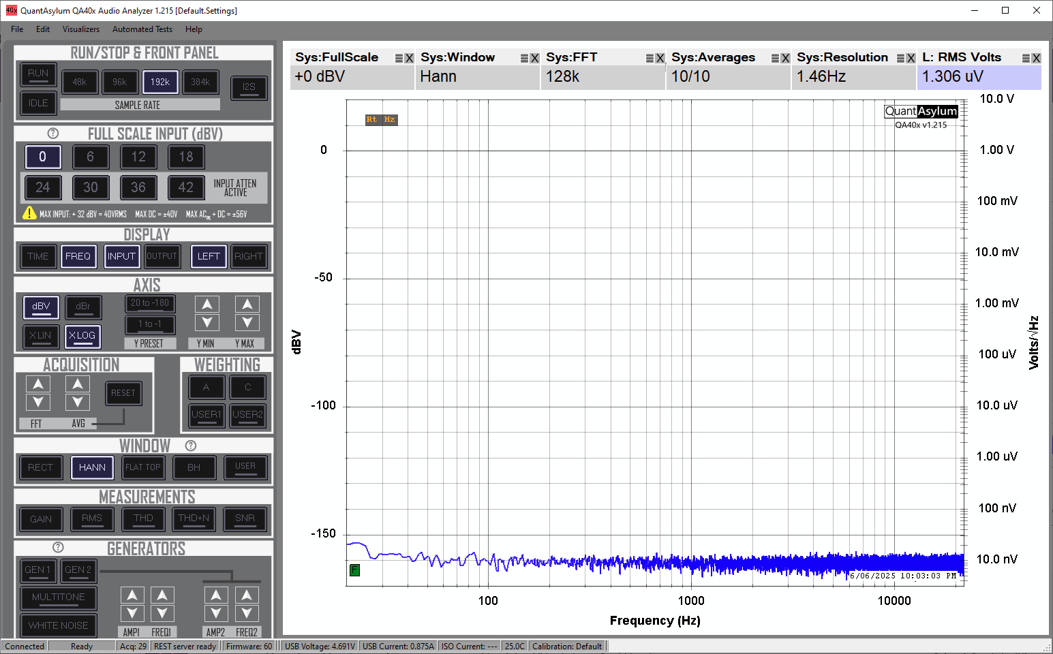The width and height of the screenshot is (1053, 654).
Task: Toggle the INPUT display button
Action: pyautogui.click(x=121, y=257)
